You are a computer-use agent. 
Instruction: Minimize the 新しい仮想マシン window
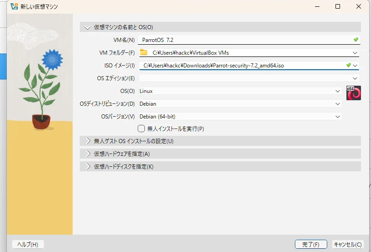(x=317, y=6)
